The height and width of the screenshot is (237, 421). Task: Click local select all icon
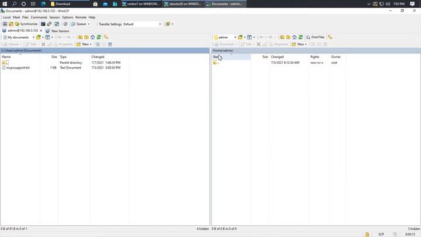tap(110, 44)
